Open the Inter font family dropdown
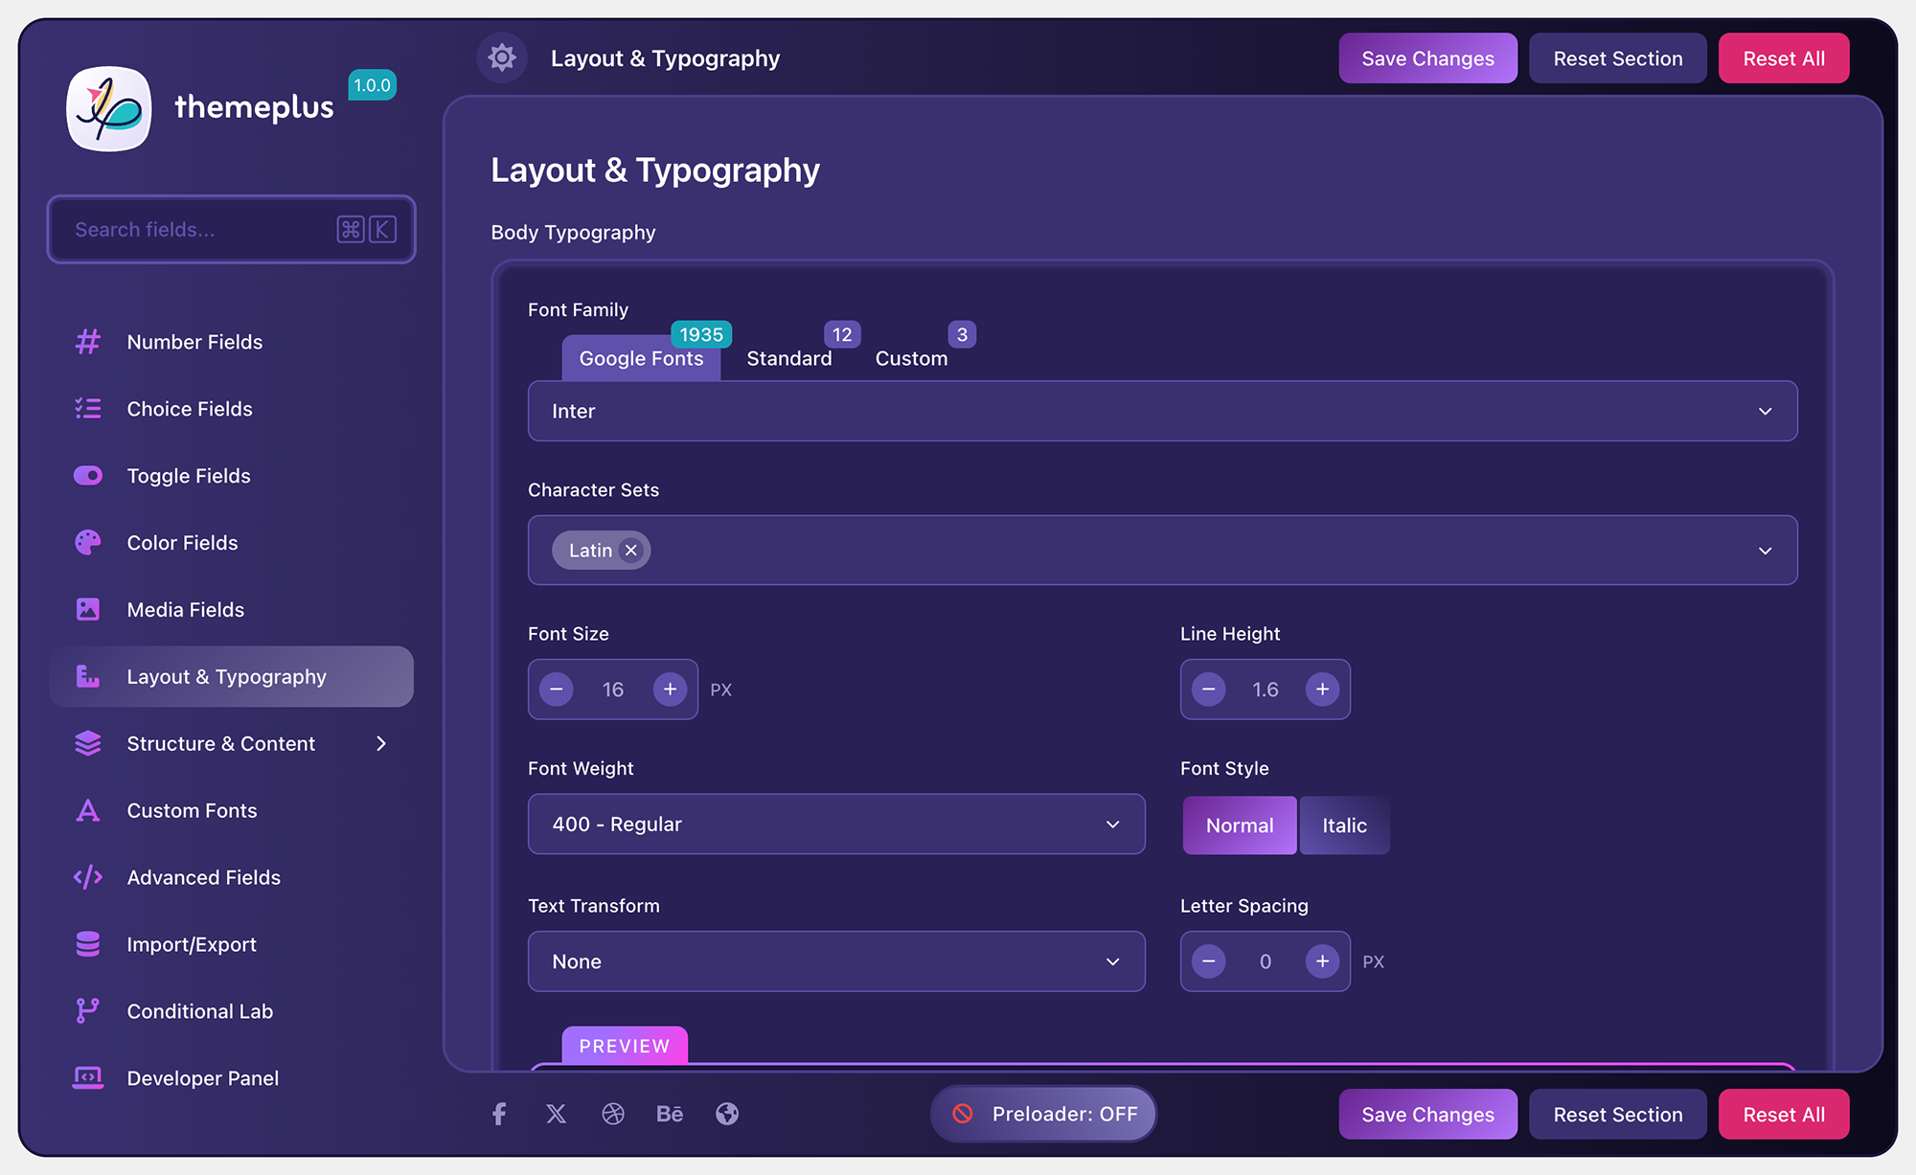Screen dimensions: 1916x1175 1162,411
